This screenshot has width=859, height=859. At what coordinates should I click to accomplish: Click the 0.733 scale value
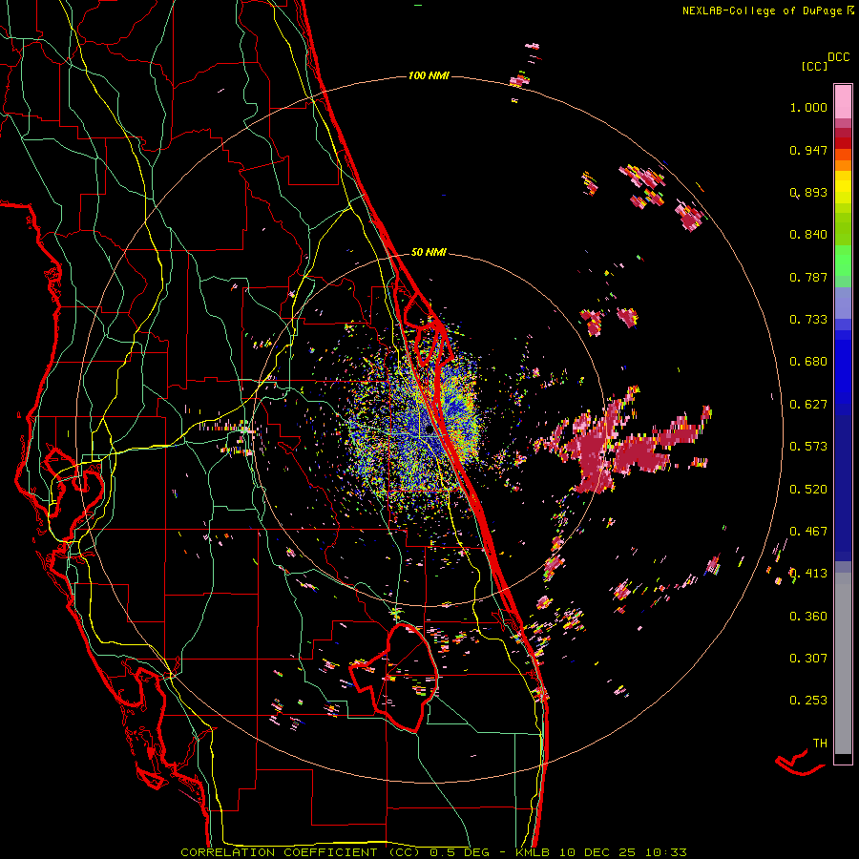(808, 320)
